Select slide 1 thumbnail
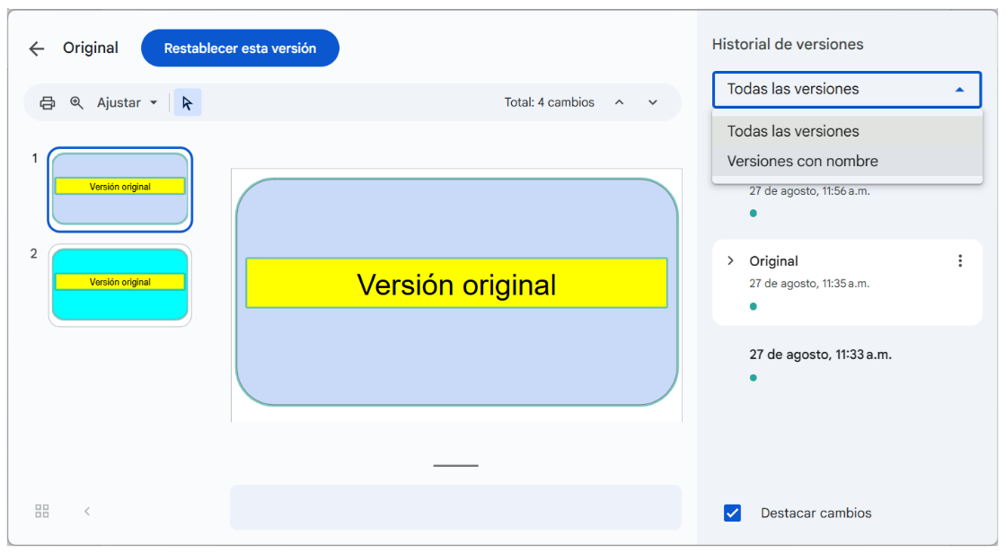Viewport: 1005px width, 553px height. 119,189
